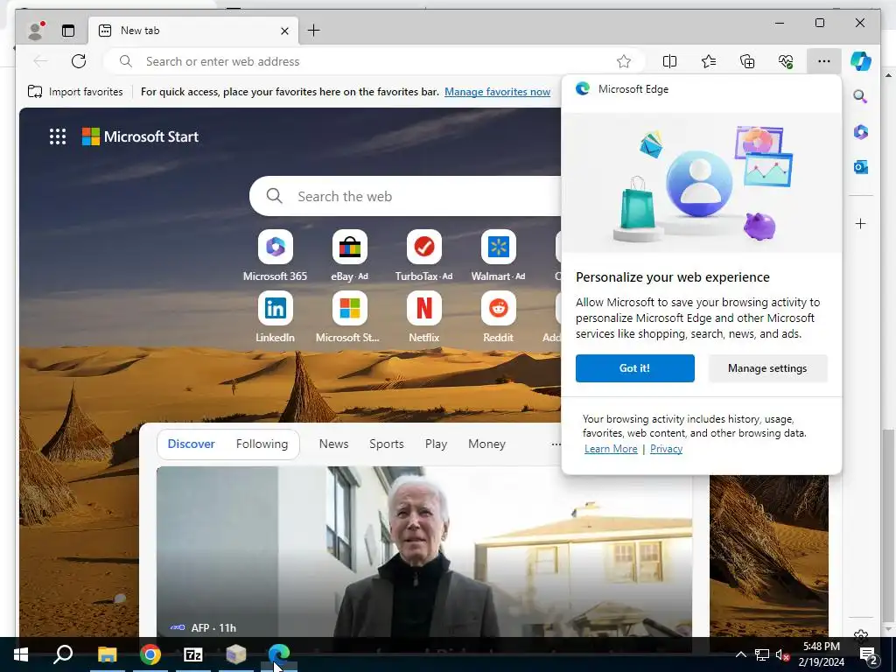Open the Money tab
Viewport: 896px width, 672px height.
(x=486, y=444)
